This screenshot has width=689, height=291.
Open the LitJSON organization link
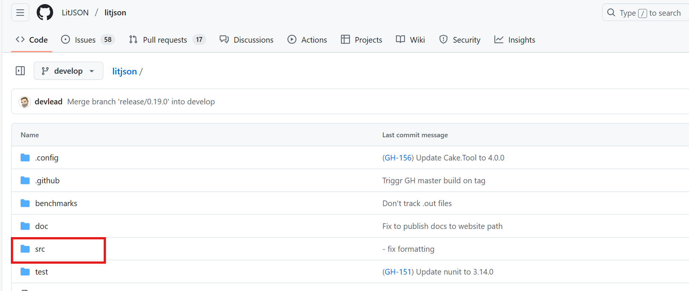pos(75,13)
